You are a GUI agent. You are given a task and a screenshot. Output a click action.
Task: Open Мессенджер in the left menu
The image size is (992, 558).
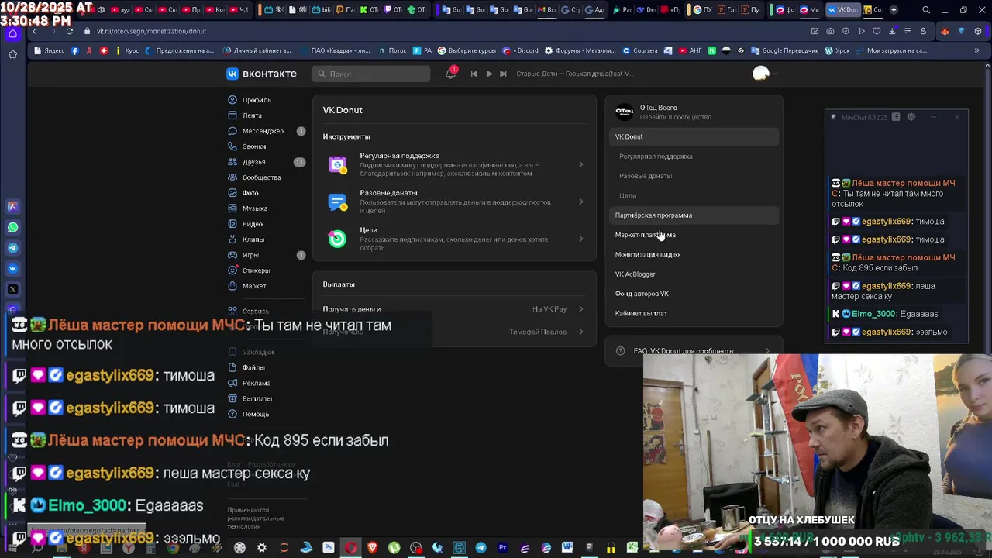(263, 131)
